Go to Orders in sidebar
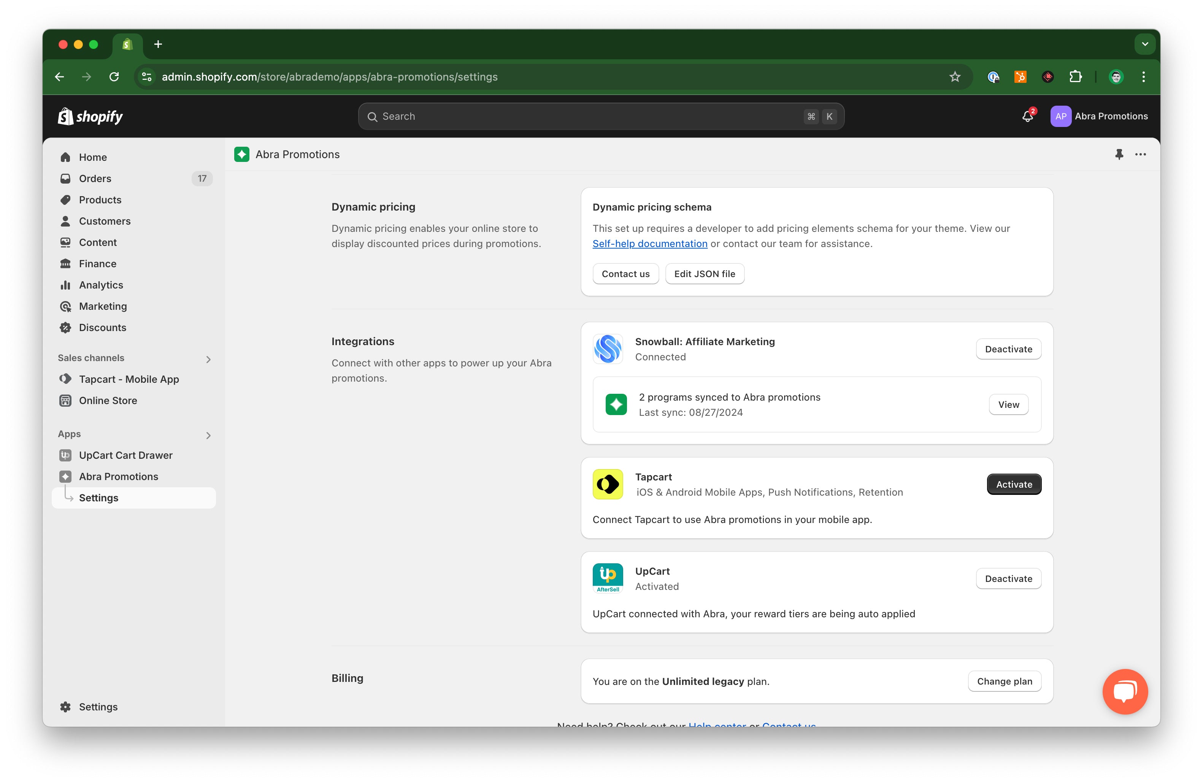The width and height of the screenshot is (1203, 783). coord(134,178)
